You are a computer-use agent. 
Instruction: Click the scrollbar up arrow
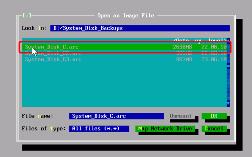(x=228, y=40)
